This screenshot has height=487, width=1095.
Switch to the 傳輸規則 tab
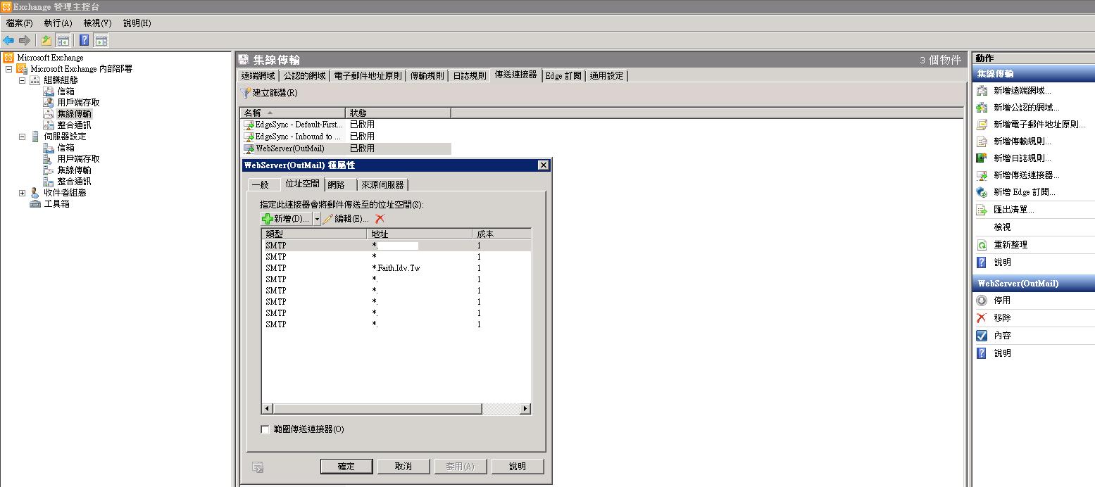[427, 75]
